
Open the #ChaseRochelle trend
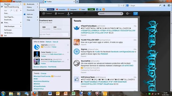tap(40, 86)
